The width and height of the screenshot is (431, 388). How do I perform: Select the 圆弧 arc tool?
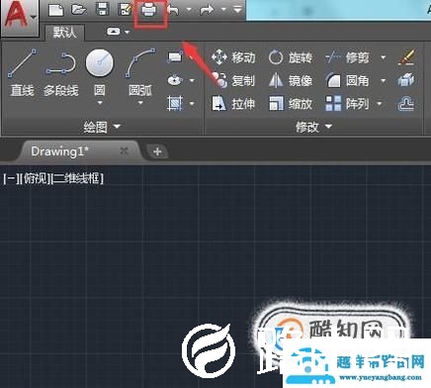point(140,72)
